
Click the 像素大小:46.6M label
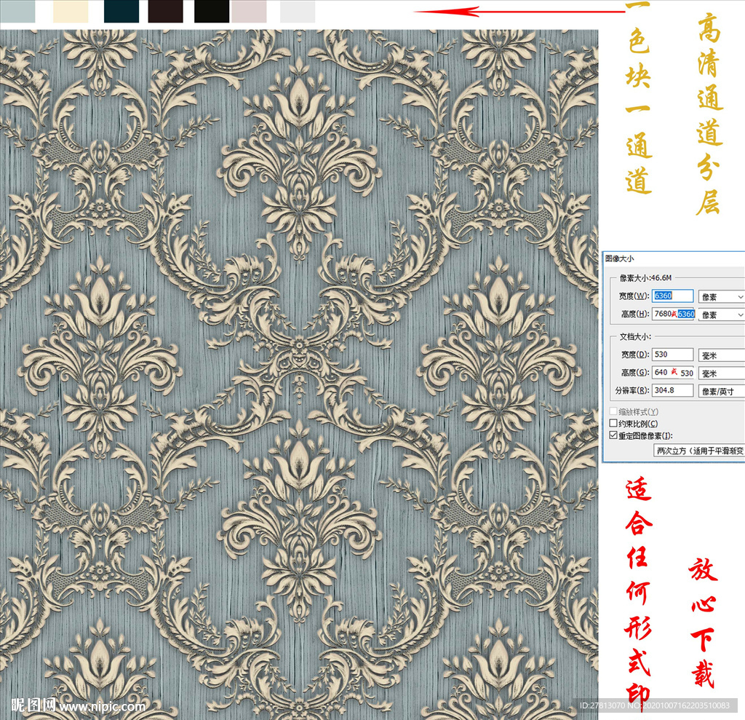646,277
